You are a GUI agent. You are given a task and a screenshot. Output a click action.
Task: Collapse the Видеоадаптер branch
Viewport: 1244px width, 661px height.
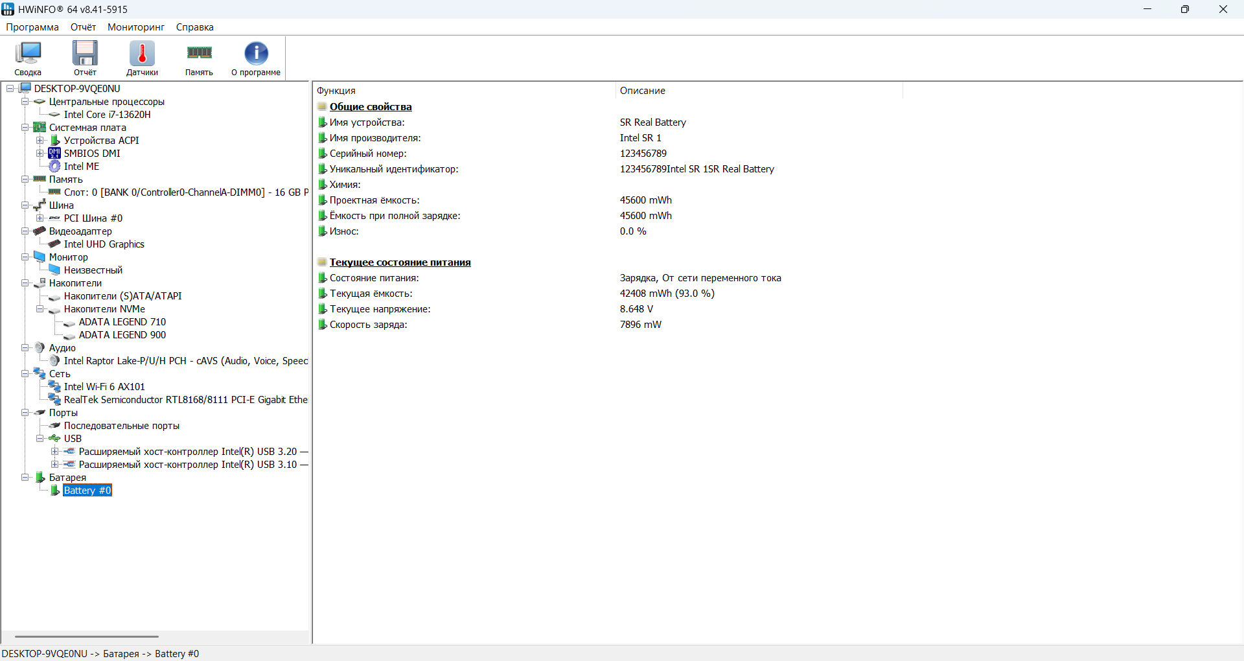(25, 231)
